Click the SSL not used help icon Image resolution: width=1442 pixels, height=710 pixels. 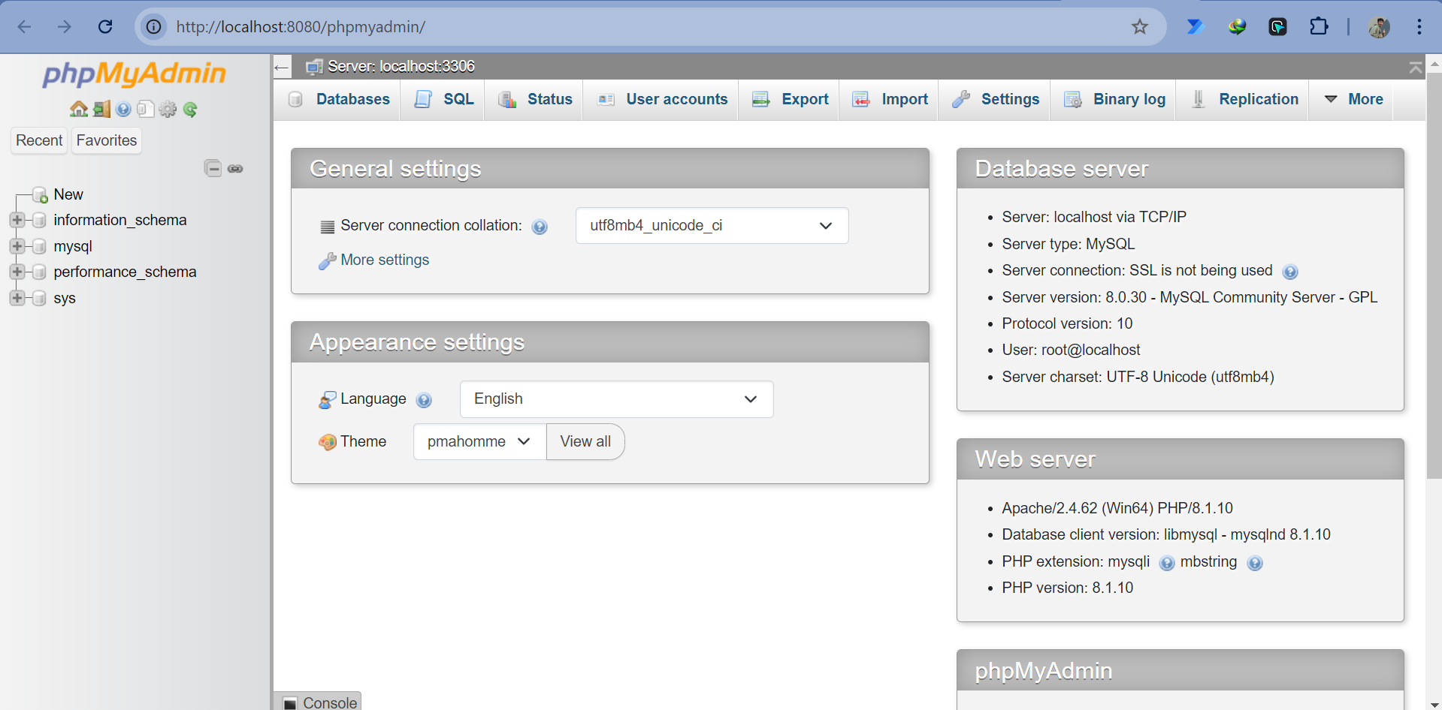click(x=1290, y=272)
